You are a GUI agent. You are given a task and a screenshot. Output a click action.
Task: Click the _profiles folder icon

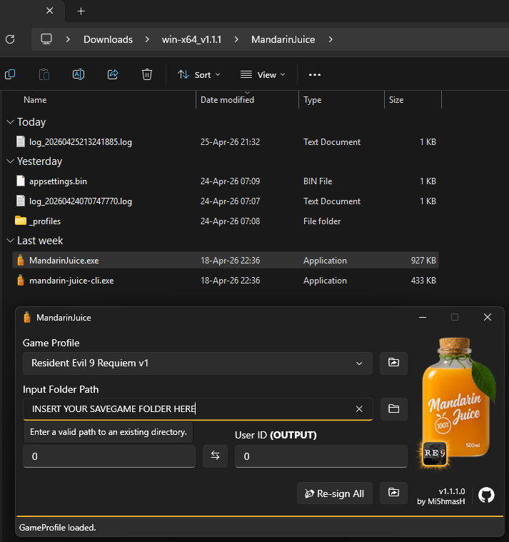[21, 221]
